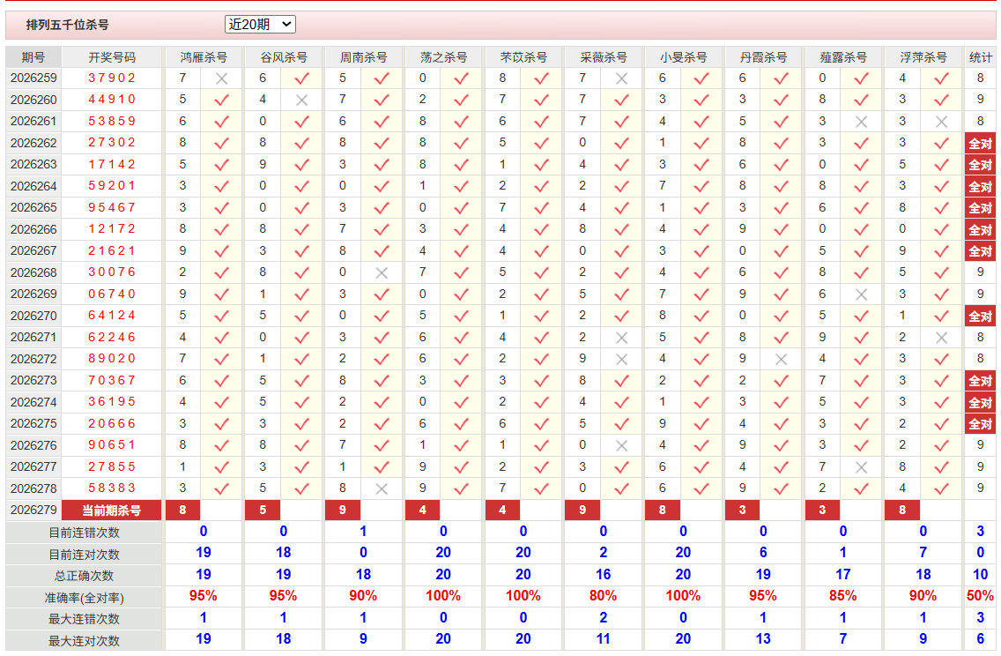Click the 50% value in the 统计 column

coord(980,596)
